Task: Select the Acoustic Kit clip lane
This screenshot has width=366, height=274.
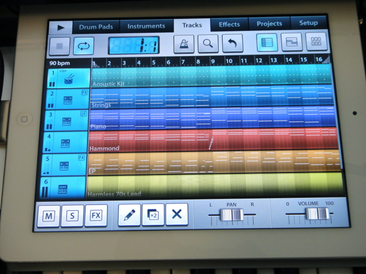Action: click(x=211, y=76)
